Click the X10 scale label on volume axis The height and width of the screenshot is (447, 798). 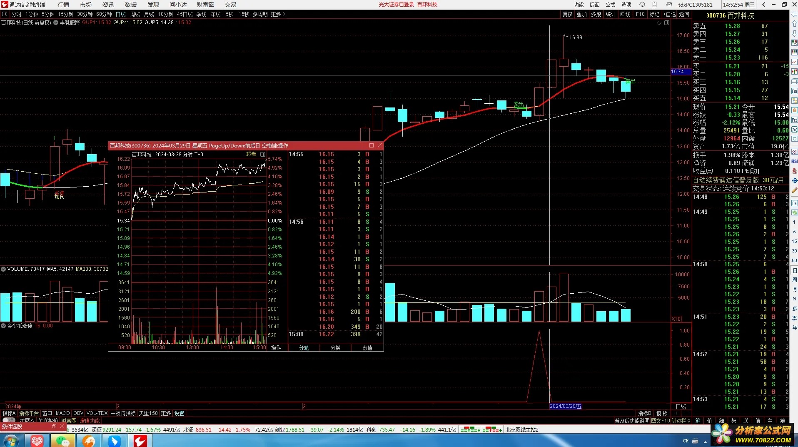tap(676, 319)
